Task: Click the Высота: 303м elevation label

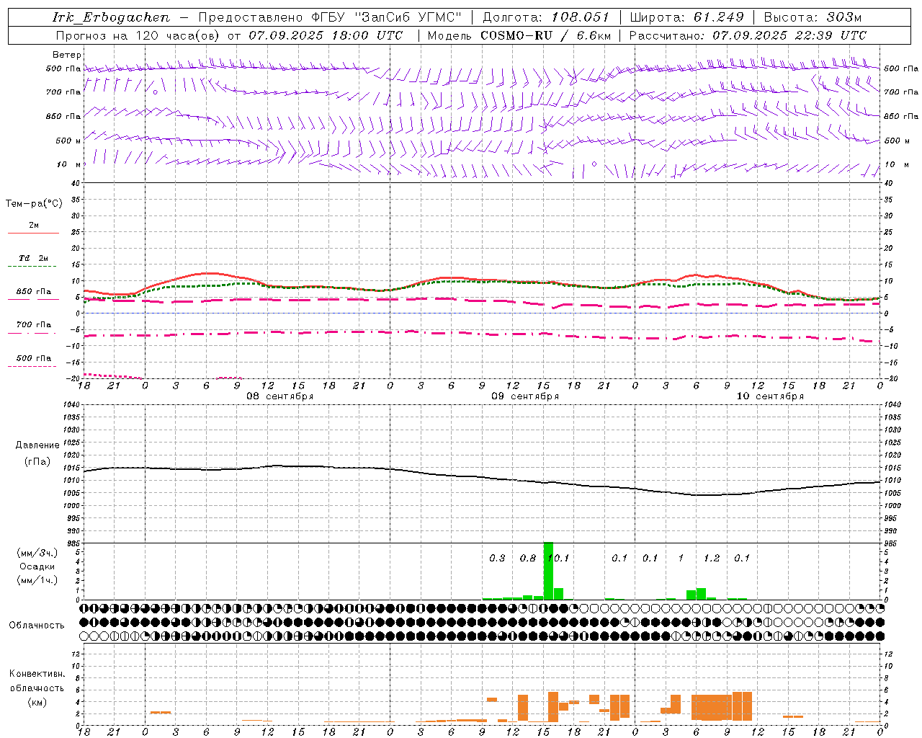Action: coord(813,17)
